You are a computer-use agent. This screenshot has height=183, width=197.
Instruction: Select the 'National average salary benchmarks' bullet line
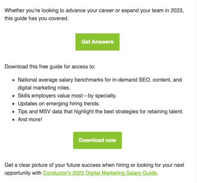100,80
